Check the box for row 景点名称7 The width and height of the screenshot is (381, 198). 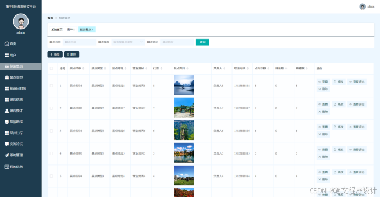[51, 108]
